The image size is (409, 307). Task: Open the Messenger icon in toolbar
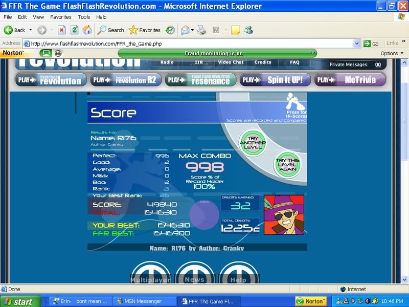[x=248, y=30]
